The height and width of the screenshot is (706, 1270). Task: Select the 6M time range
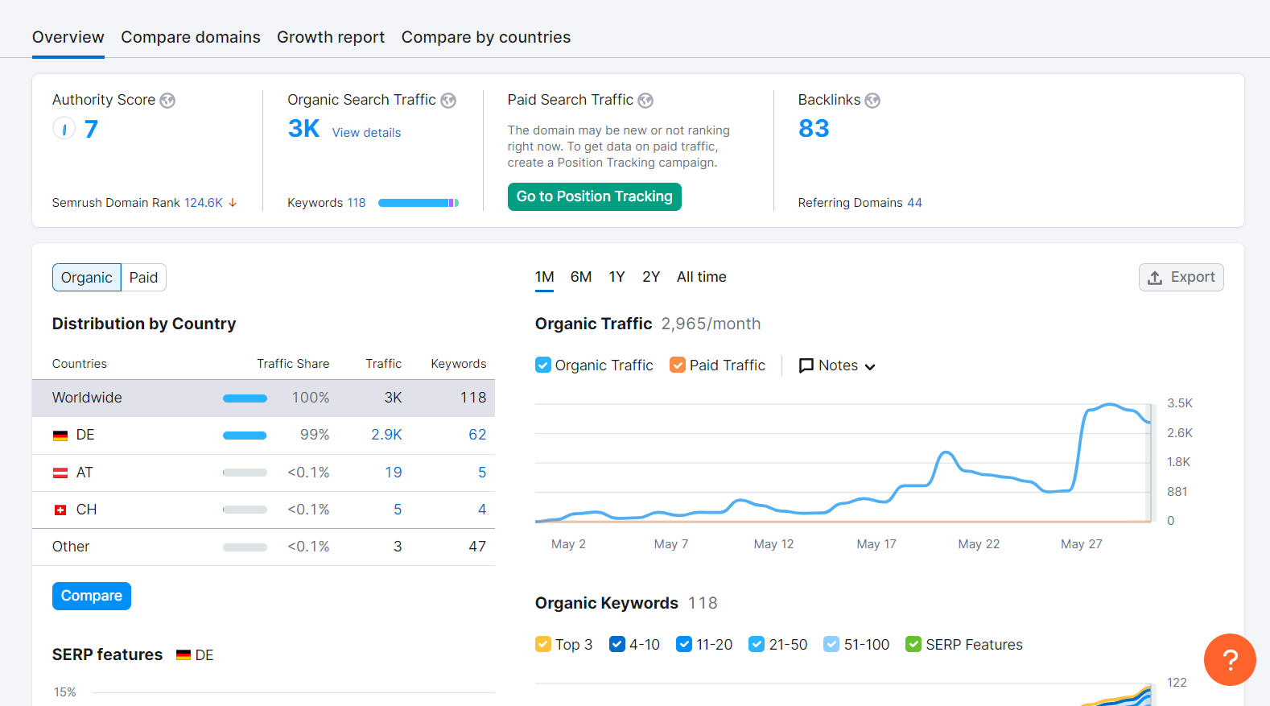click(581, 277)
